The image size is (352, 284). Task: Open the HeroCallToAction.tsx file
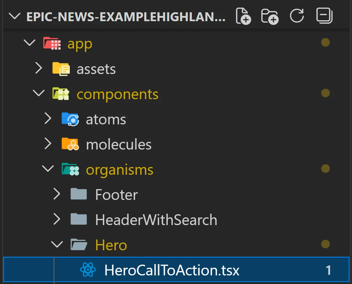pos(172,270)
